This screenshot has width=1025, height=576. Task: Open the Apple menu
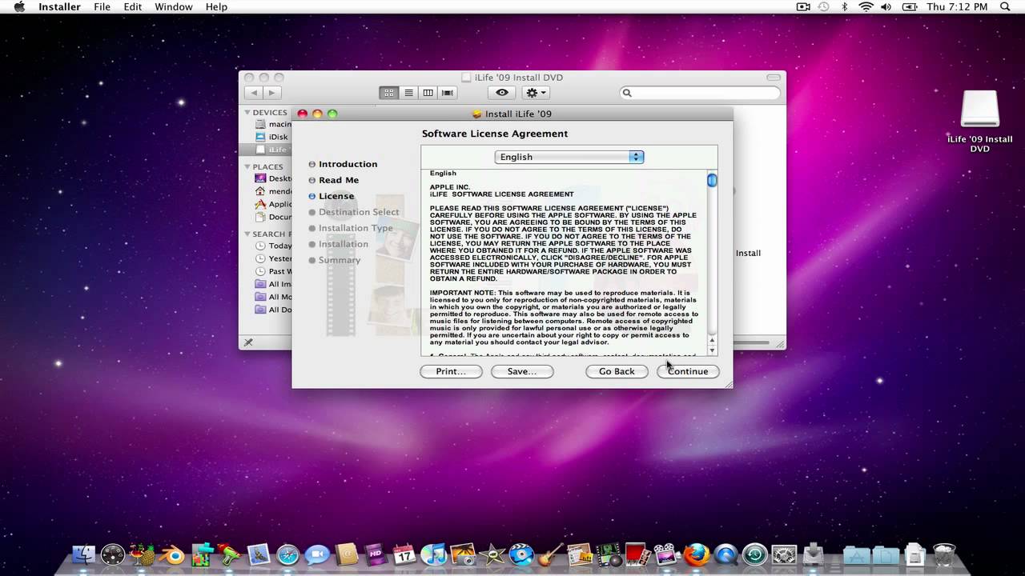point(19,6)
